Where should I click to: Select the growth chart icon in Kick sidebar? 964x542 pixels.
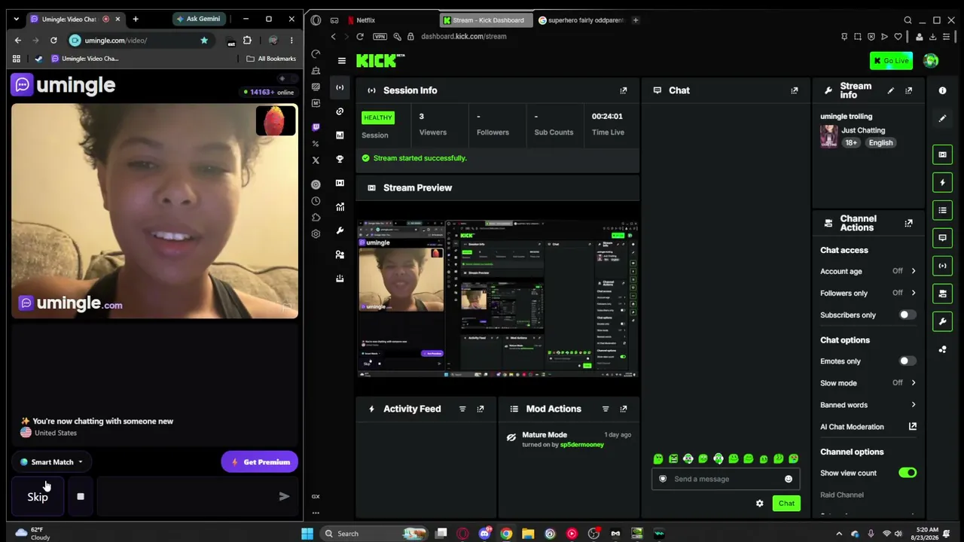point(340,206)
